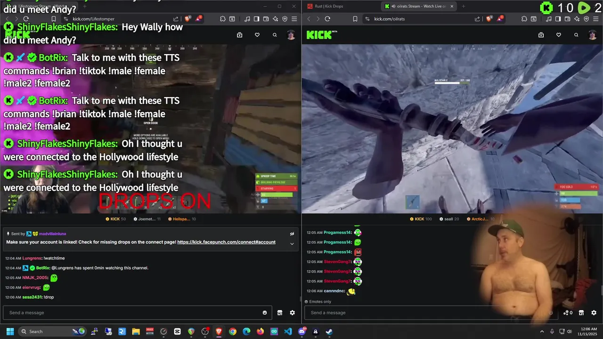This screenshot has width=603, height=339.
Task: Bookmark the kick.com/oilrats page
Action: coord(355,19)
